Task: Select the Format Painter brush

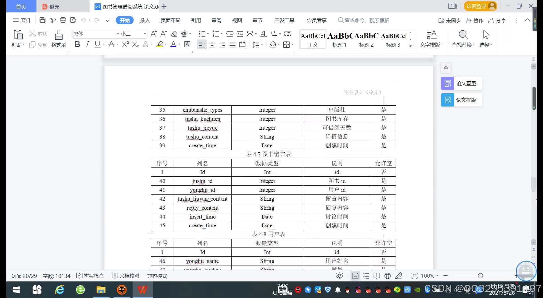Action: pyautogui.click(x=59, y=35)
